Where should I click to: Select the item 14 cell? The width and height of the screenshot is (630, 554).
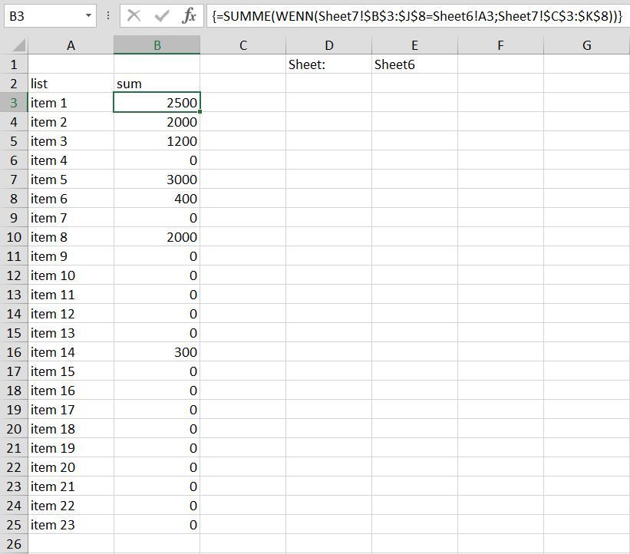coord(71,351)
